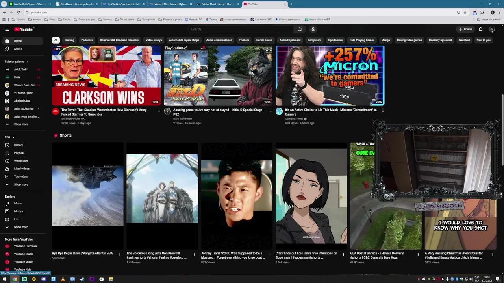Viewport: 504px width, 283px height.
Task: Open Watch later in the sidebar
Action: point(23,161)
